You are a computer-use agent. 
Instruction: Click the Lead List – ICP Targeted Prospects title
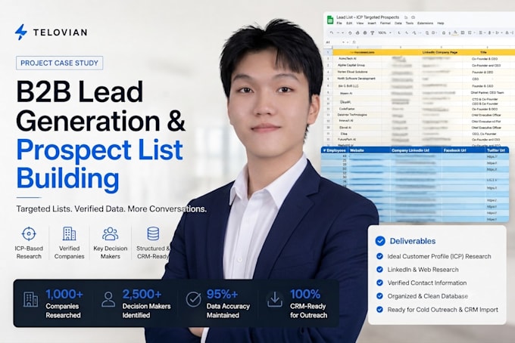pos(368,17)
